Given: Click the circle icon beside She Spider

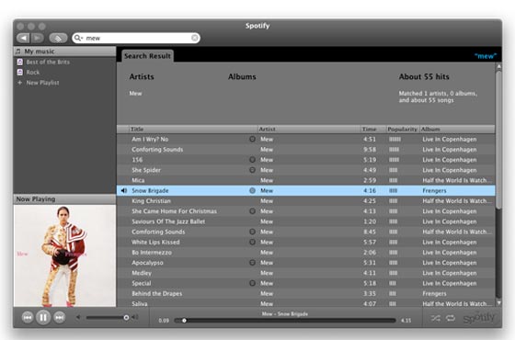Looking at the screenshot, I should click(252, 170).
